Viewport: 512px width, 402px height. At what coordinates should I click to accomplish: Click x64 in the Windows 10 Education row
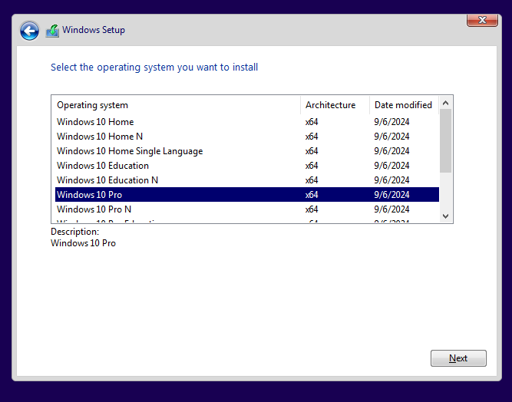312,166
